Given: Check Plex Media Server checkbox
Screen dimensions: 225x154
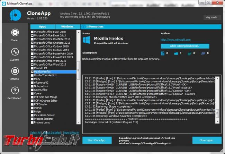Looking at the screenshot, I should [32, 115].
